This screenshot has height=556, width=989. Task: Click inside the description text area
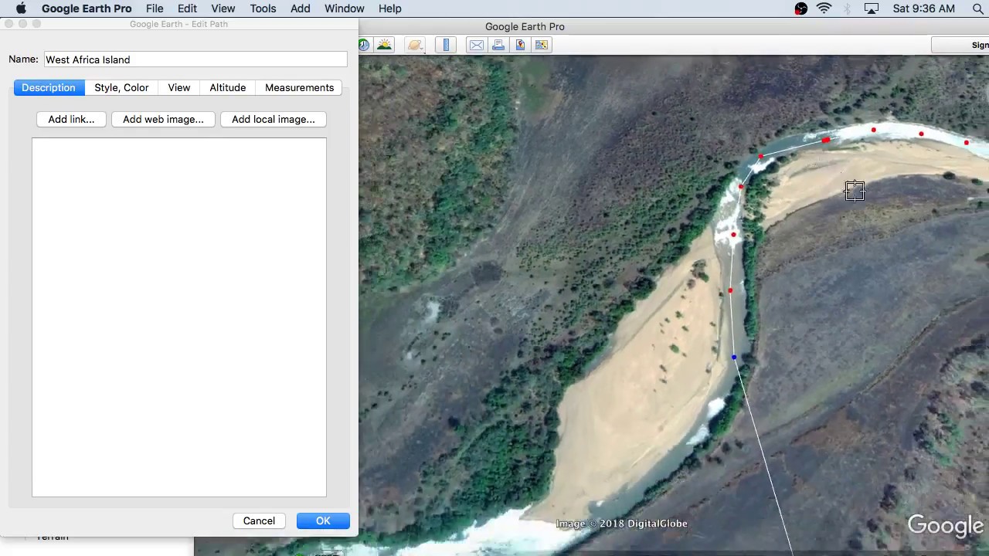(179, 317)
